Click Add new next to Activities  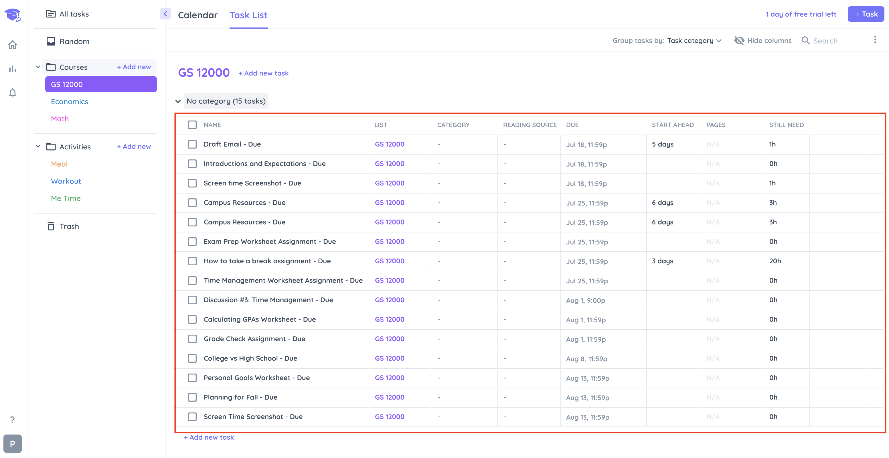tap(134, 146)
